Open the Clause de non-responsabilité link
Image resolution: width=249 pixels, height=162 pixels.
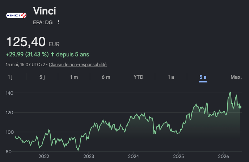(x=78, y=65)
